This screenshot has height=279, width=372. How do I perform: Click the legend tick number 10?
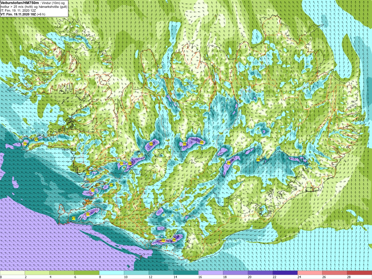tap(126, 277)
